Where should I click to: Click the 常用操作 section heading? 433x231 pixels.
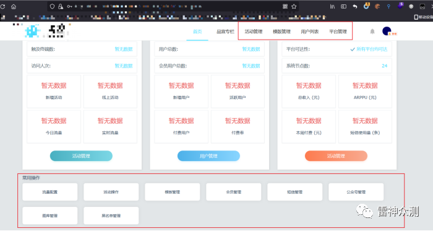(31, 178)
